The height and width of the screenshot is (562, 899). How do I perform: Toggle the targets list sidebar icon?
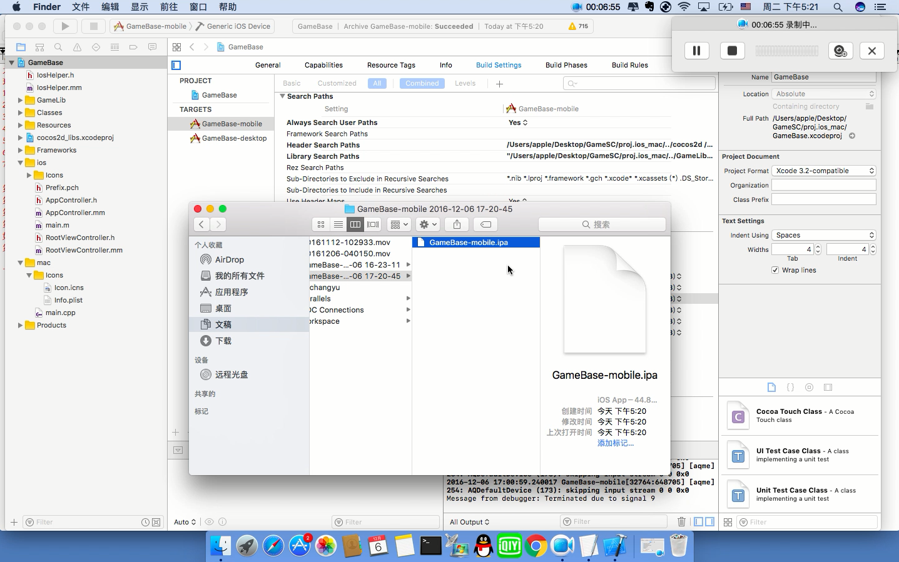(x=176, y=65)
